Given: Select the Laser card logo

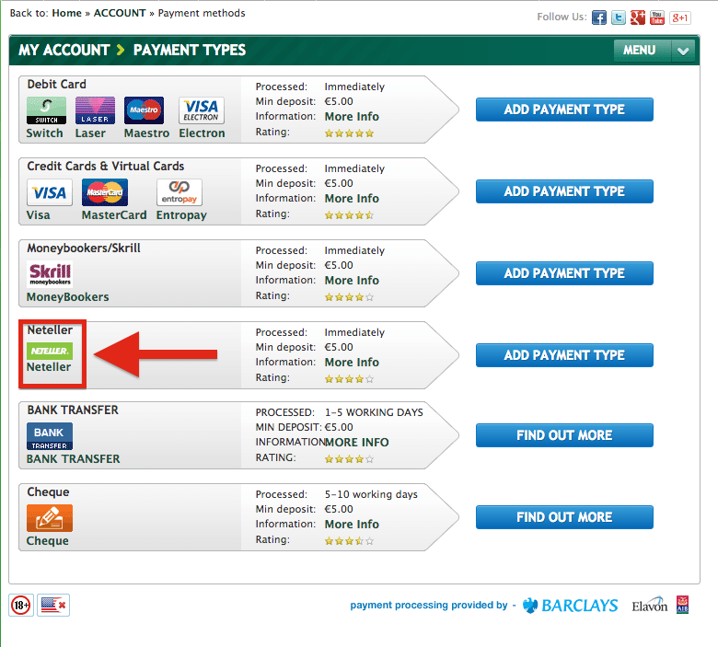Looking at the screenshot, I should coord(95,110).
